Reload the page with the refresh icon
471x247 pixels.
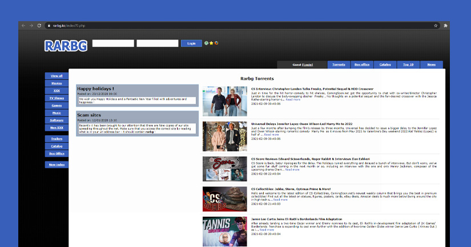click(39, 26)
